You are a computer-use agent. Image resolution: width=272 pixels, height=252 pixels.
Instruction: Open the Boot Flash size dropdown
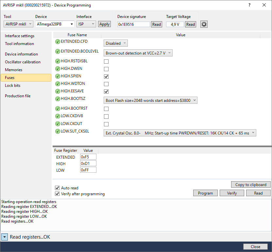point(150,100)
